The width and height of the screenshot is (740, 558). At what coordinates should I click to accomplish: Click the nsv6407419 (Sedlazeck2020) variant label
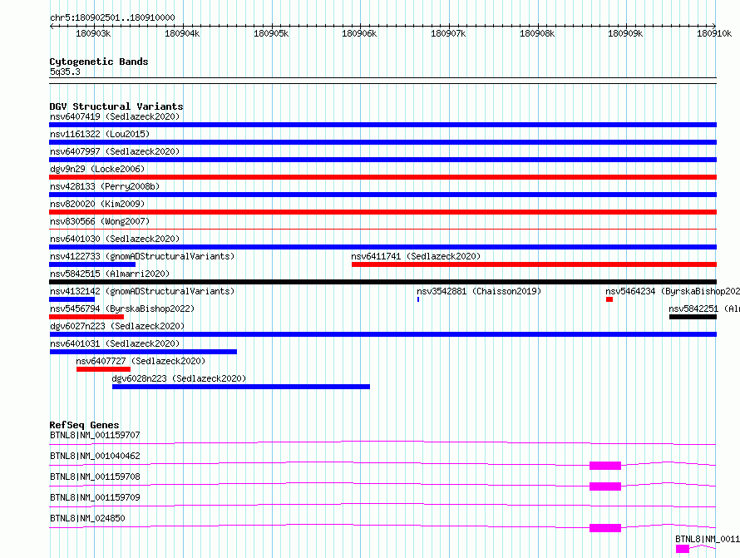115,116
